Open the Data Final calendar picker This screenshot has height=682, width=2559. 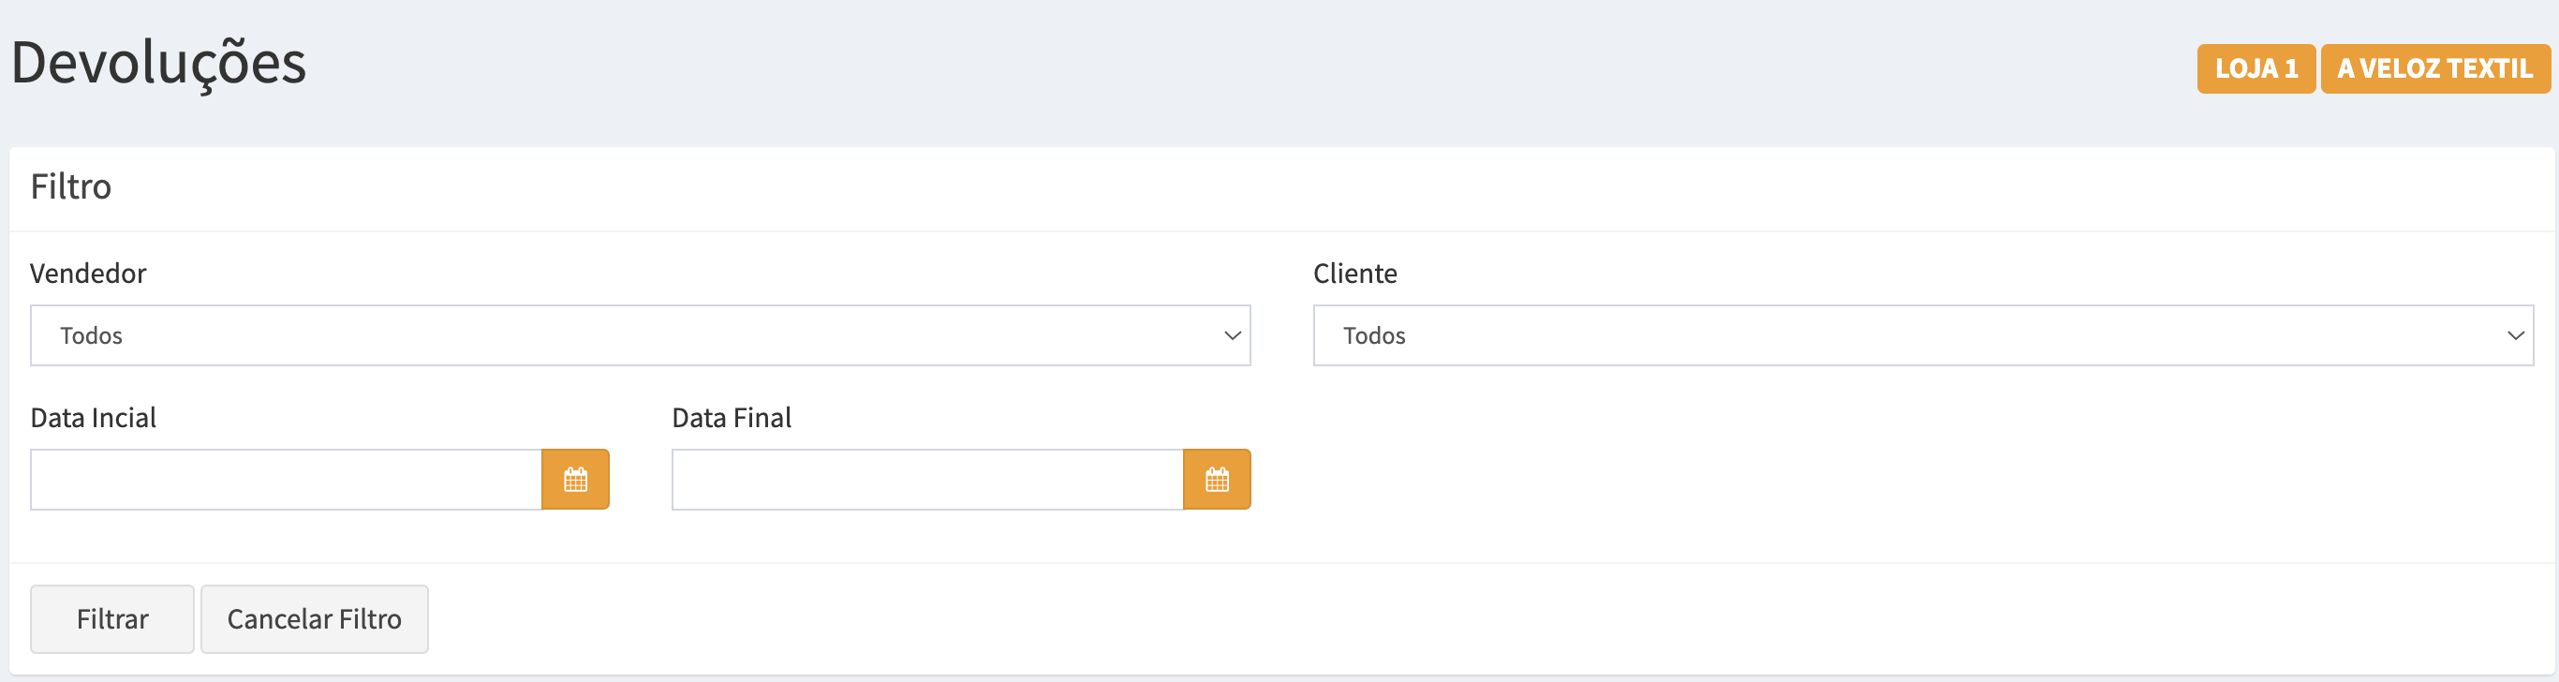click(x=1216, y=480)
